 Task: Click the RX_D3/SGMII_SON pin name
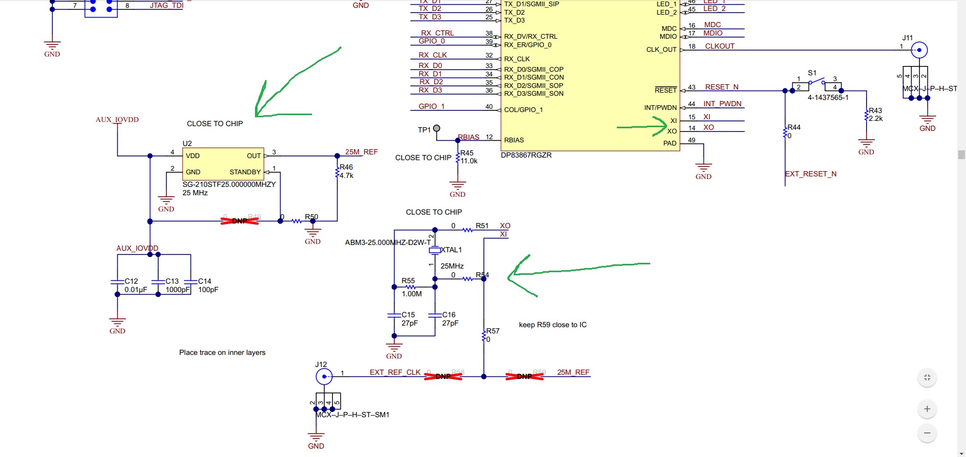(534, 93)
